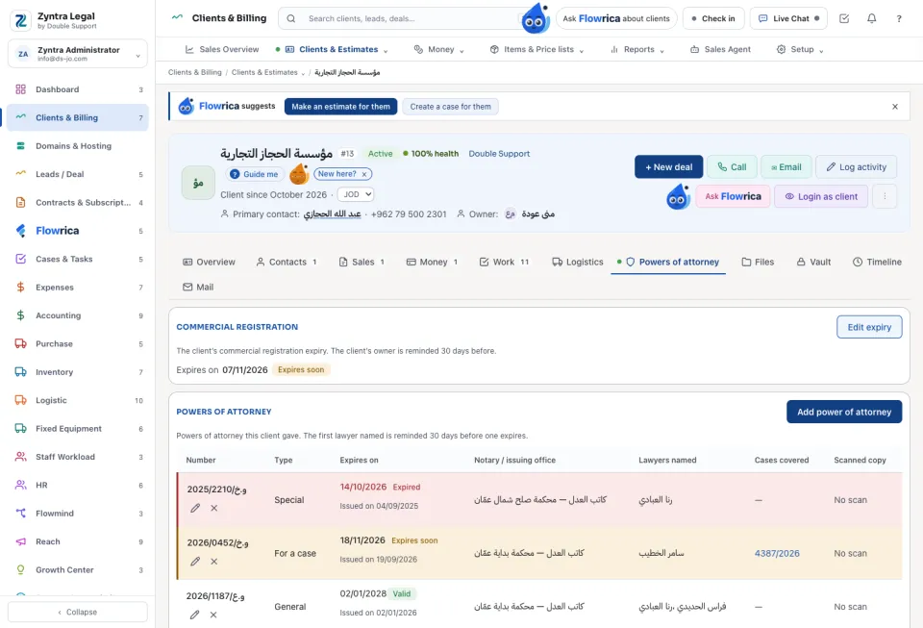Click Make an estimate for them
Image resolution: width=923 pixels, height=628 pixels.
340,107
